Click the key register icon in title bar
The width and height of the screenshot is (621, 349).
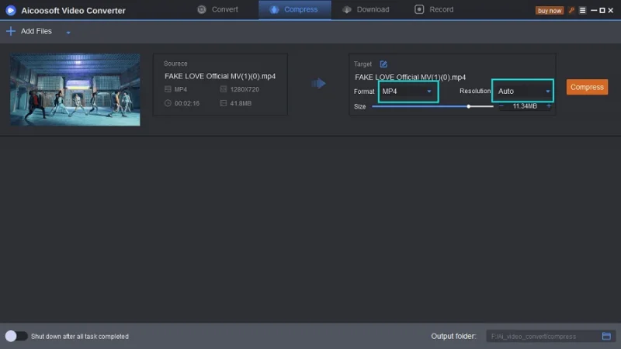(x=571, y=10)
